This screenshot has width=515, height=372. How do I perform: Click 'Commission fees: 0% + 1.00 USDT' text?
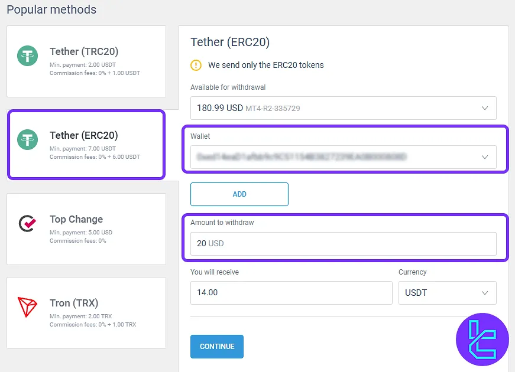pos(95,73)
